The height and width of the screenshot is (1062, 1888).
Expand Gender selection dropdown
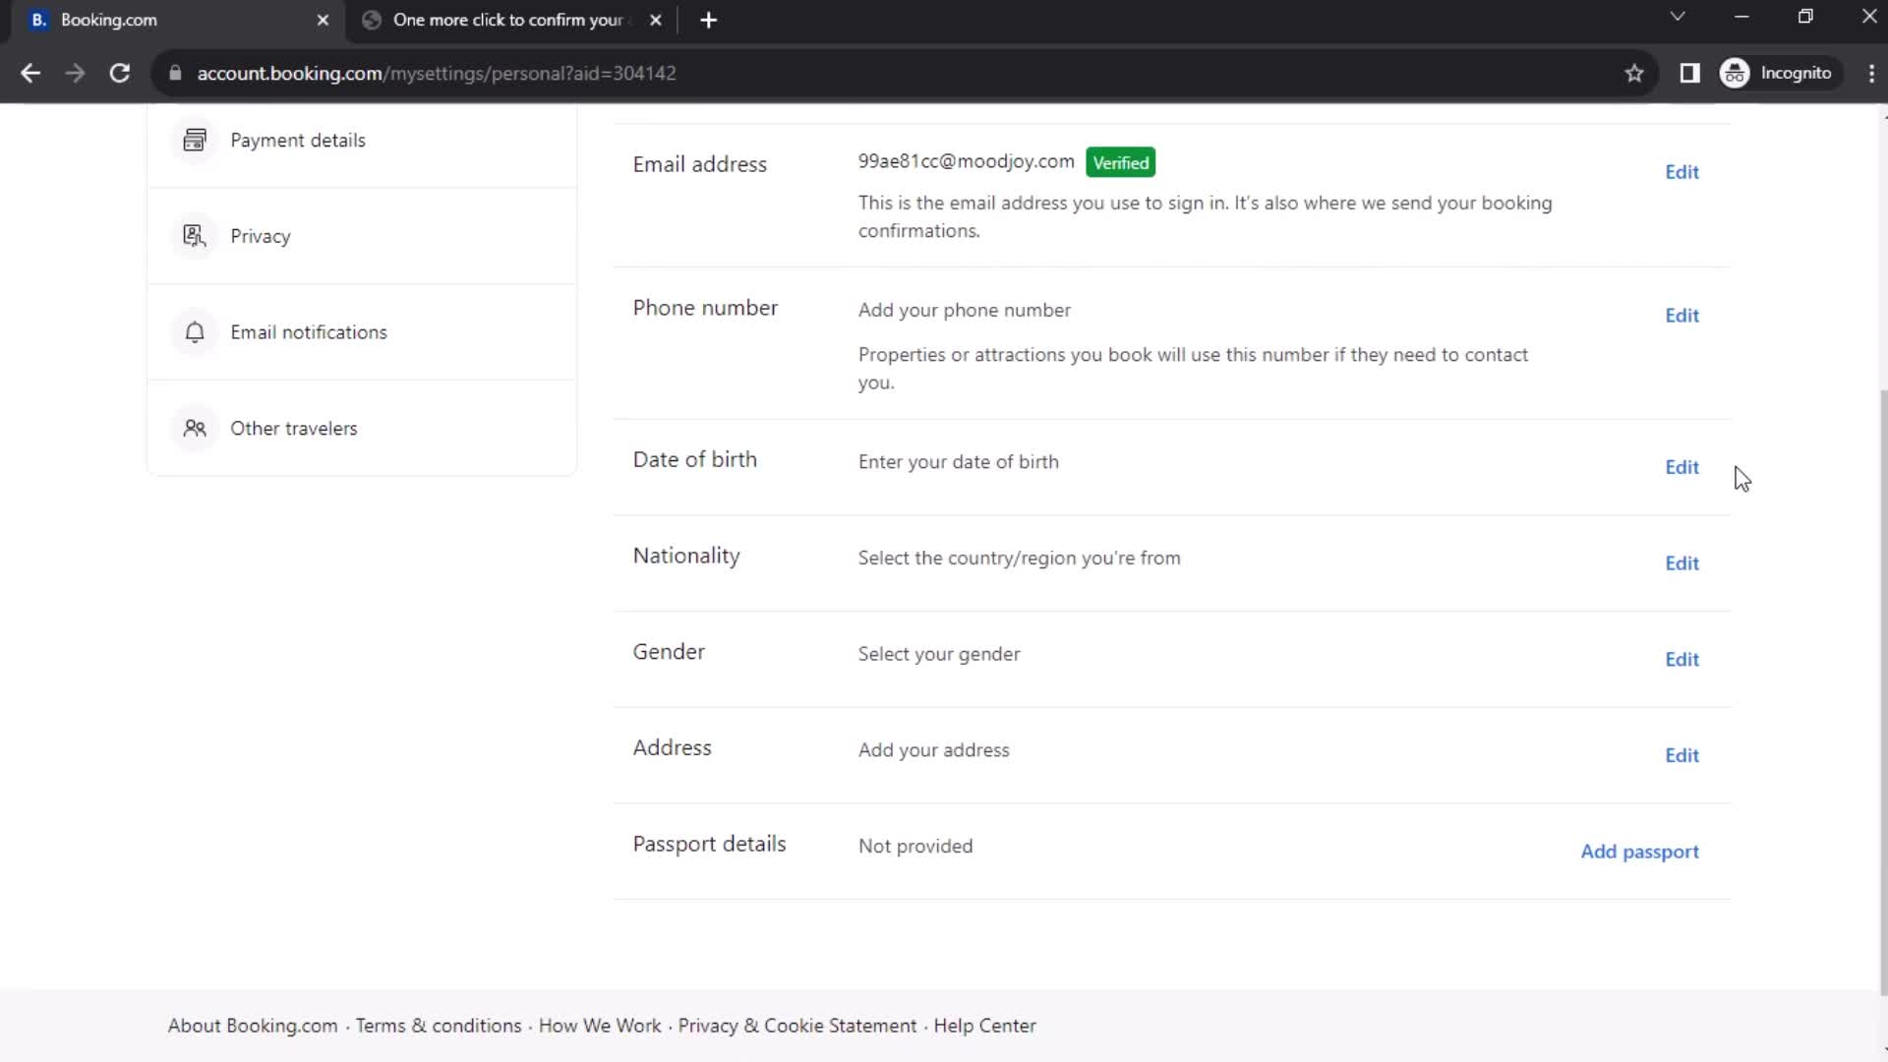coord(1681,659)
